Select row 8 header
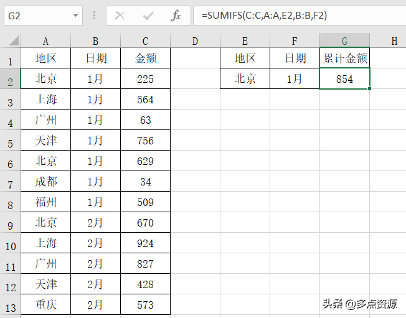Screen dimensions: 406x318 10,202
